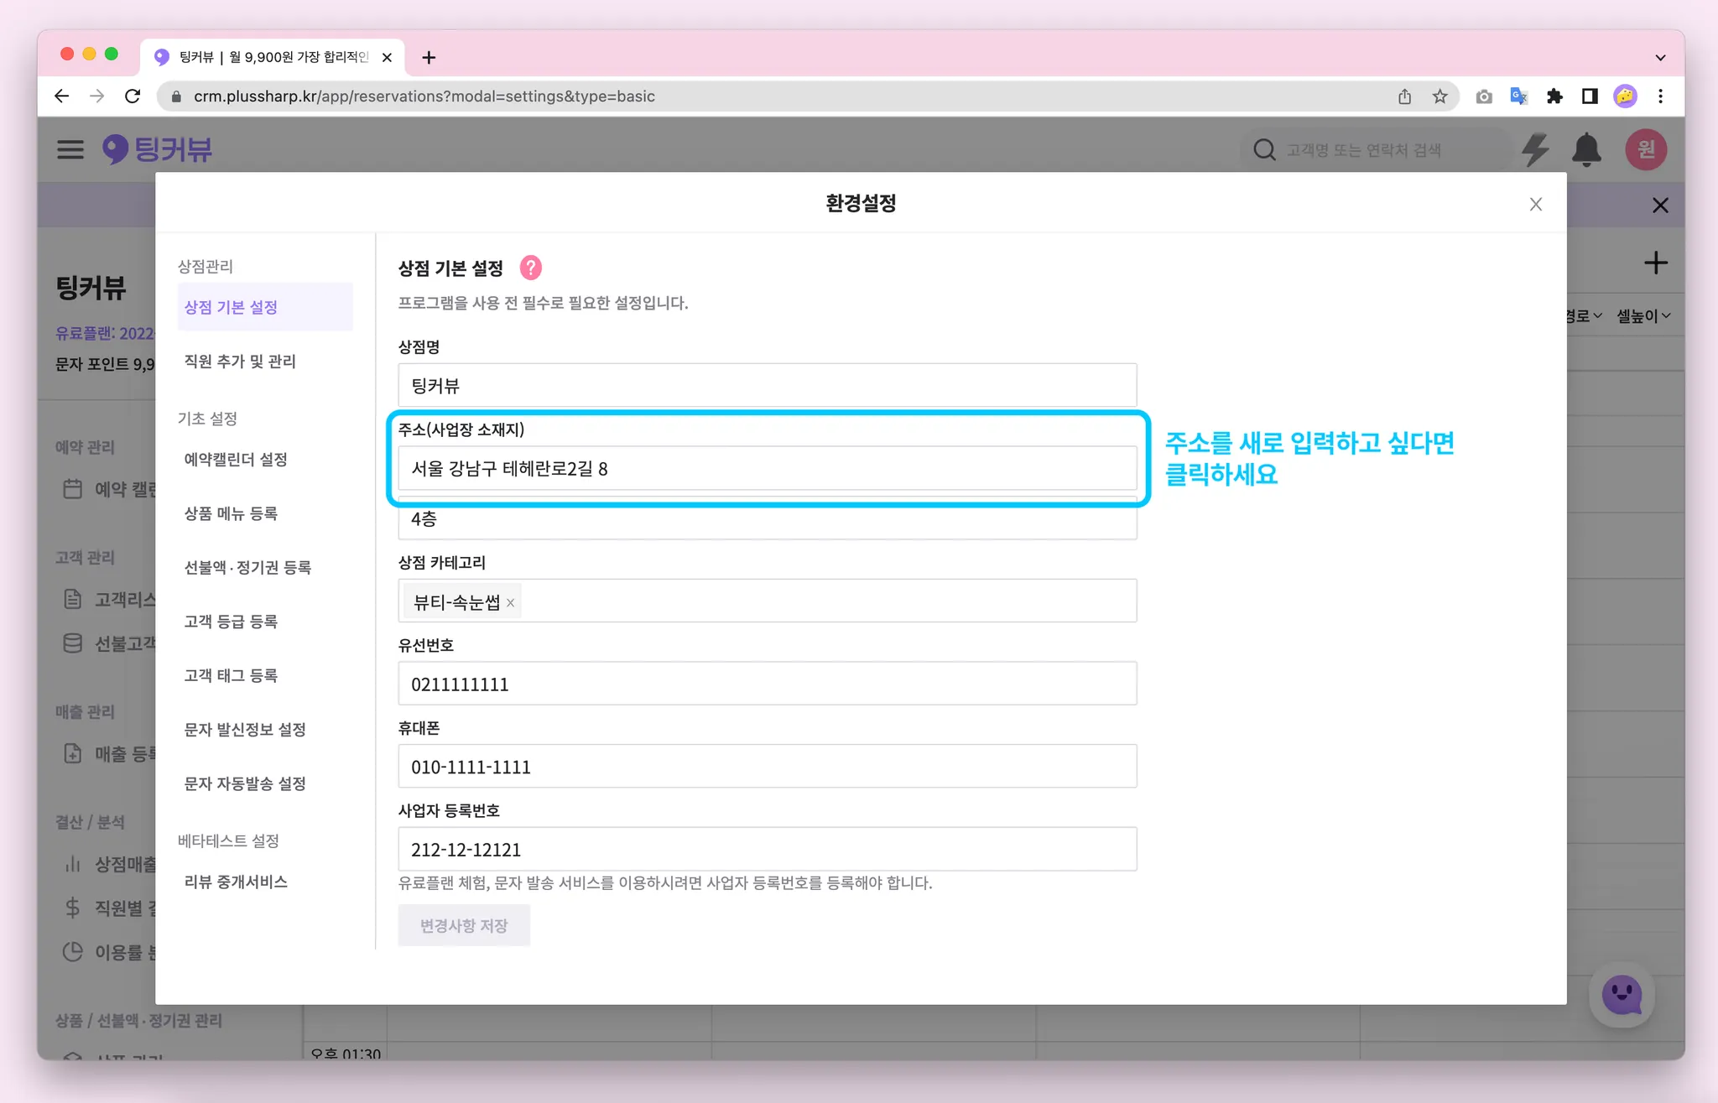Click the 변경사항 저장 button
This screenshot has height=1103, width=1718.
(x=463, y=925)
